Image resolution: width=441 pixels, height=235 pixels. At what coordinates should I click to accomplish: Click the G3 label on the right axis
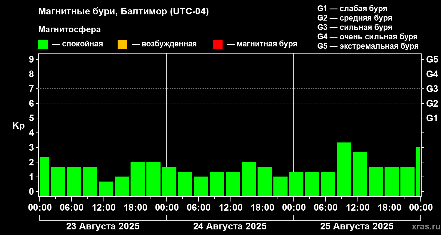pos(432,89)
